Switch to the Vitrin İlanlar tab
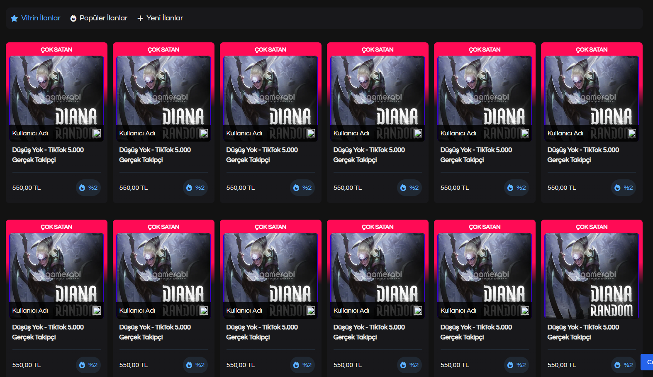653x377 pixels. pyautogui.click(x=36, y=18)
